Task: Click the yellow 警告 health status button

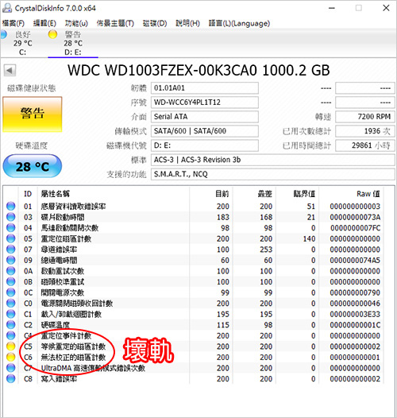Action: pos(33,114)
